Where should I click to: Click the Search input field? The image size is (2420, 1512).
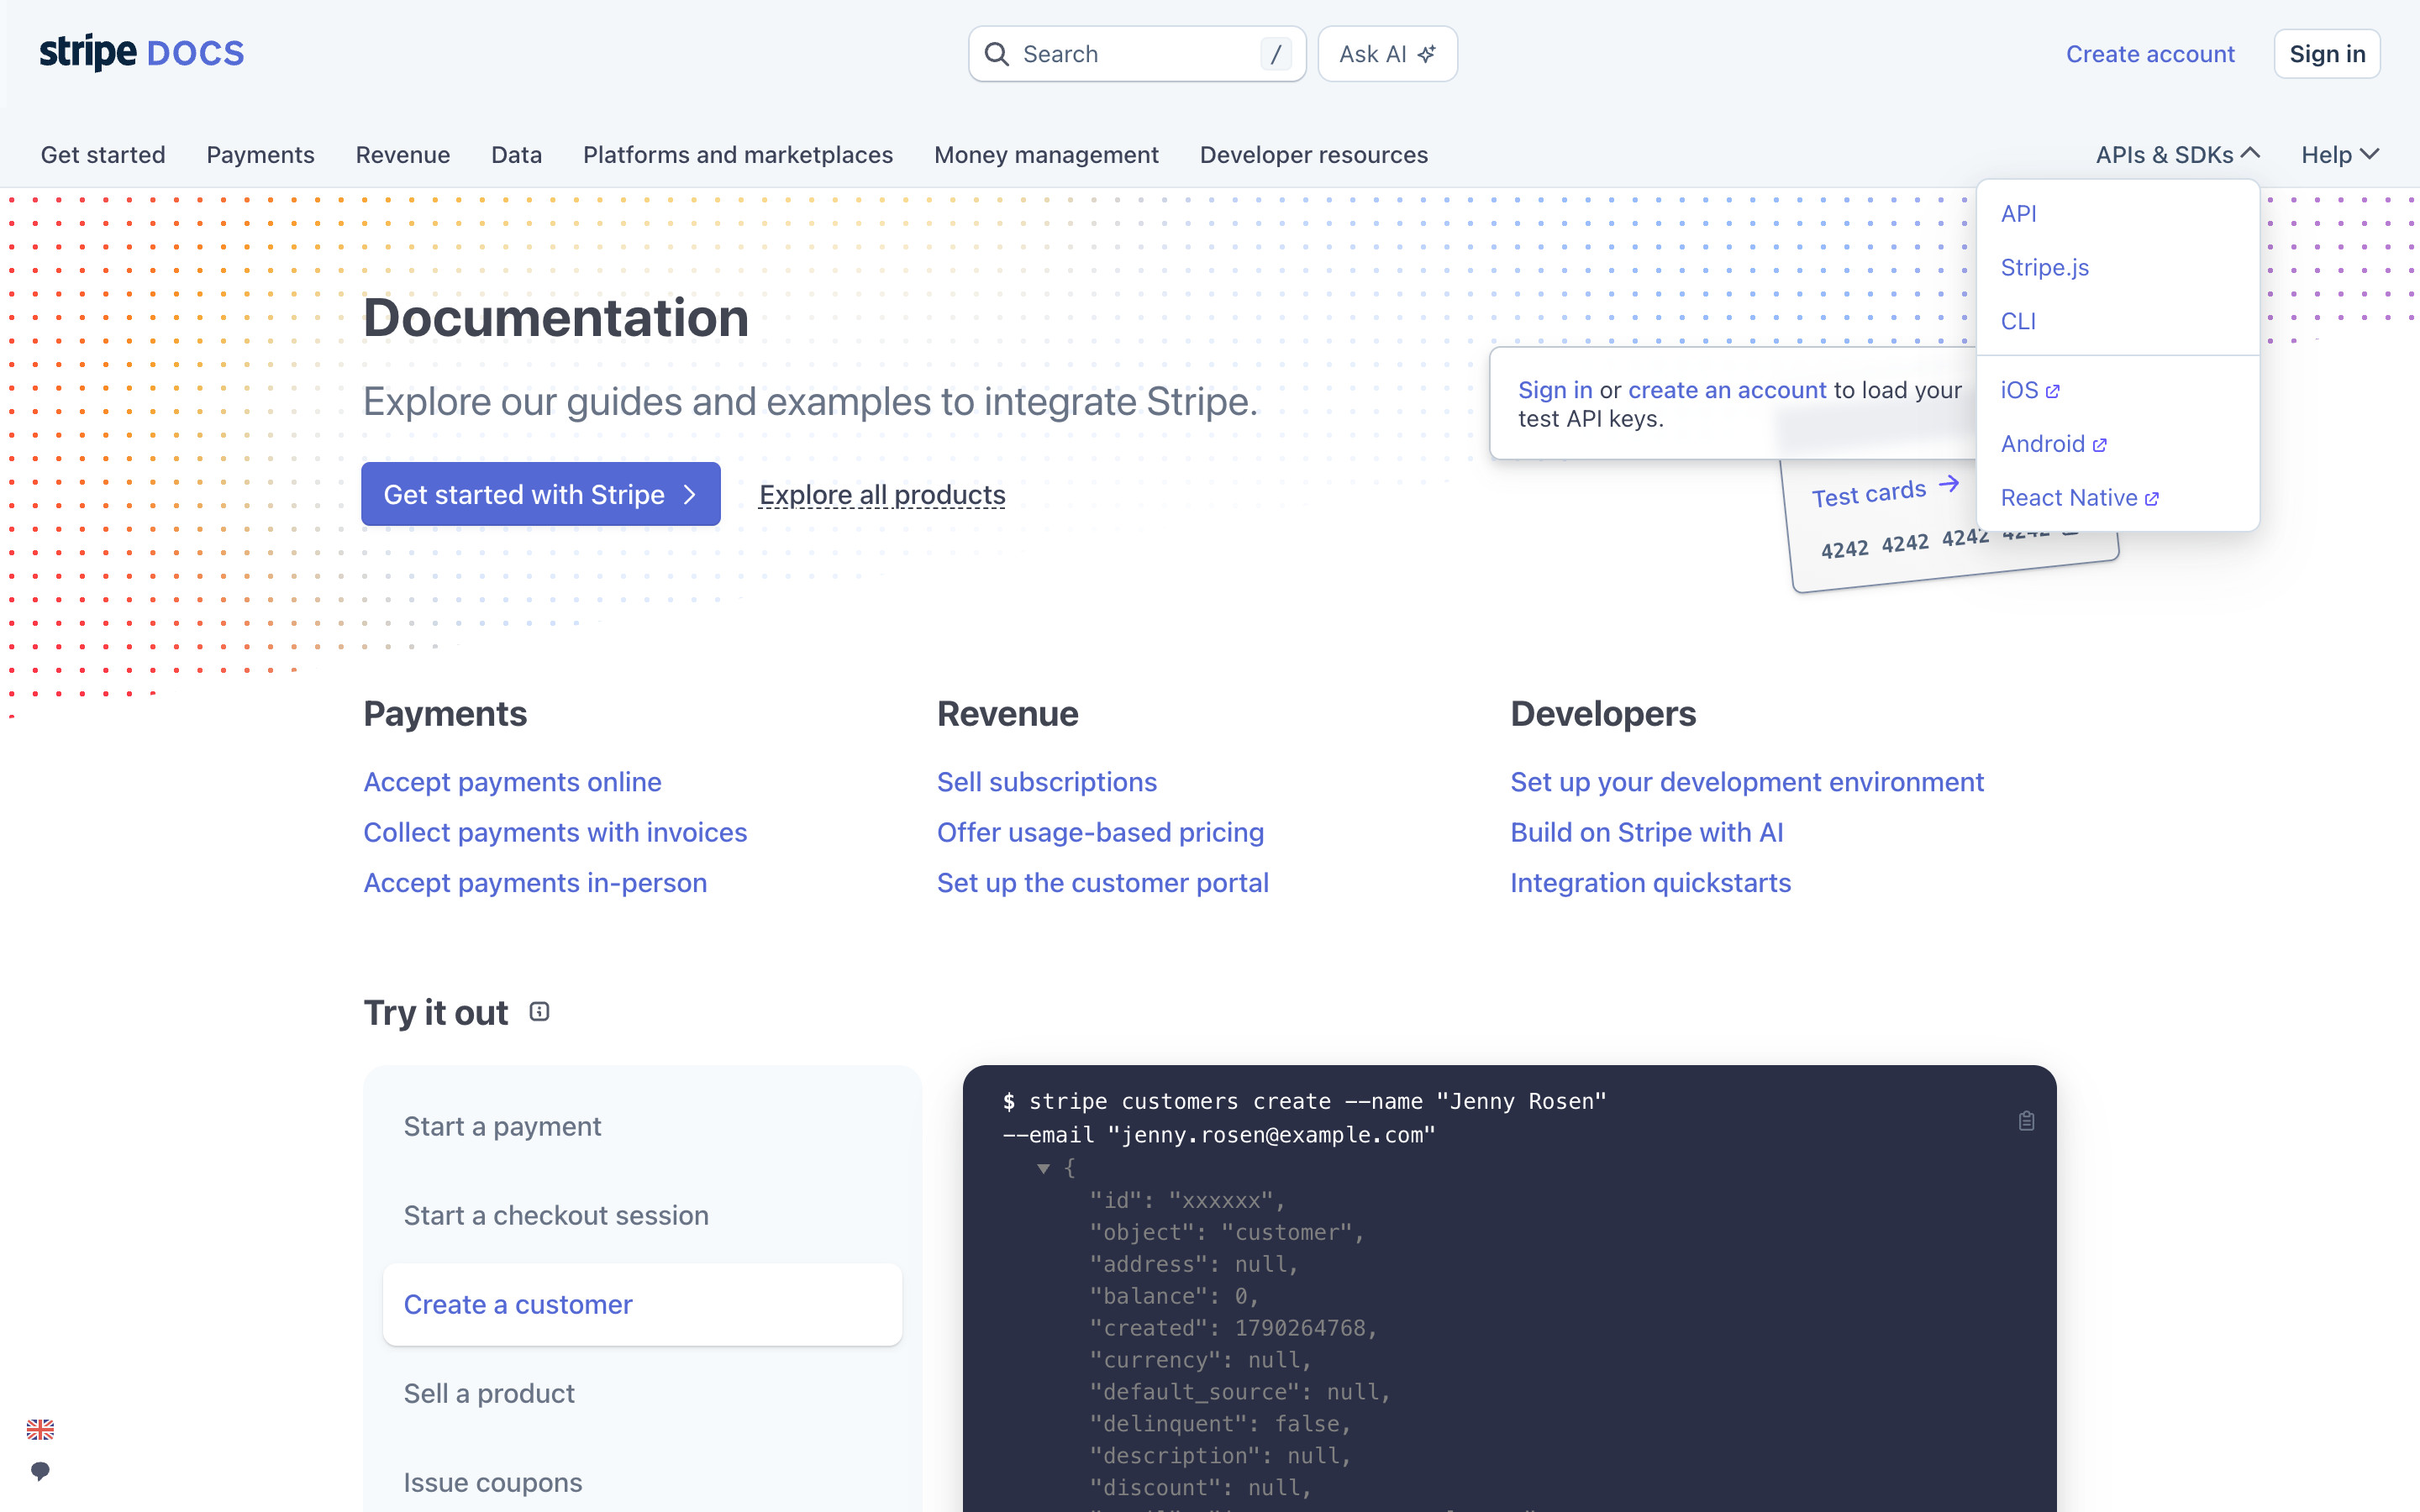(x=1137, y=54)
